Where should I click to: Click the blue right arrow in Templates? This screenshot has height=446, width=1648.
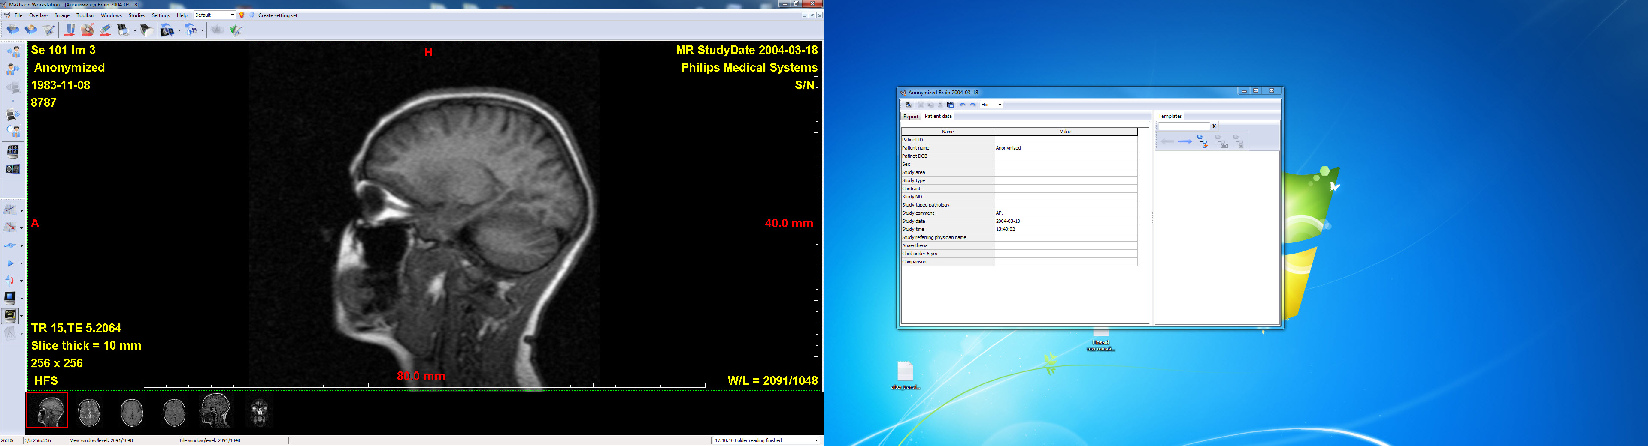[x=1185, y=142]
